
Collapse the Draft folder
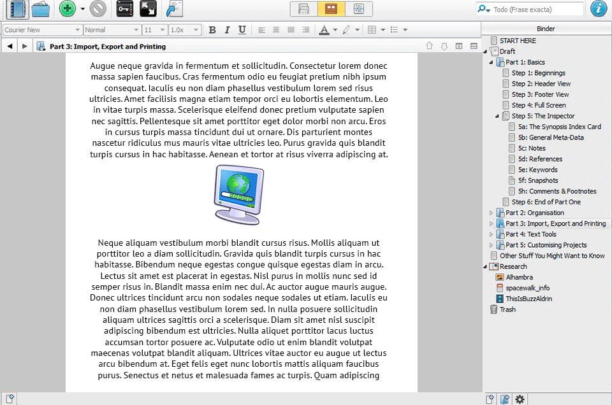485,52
